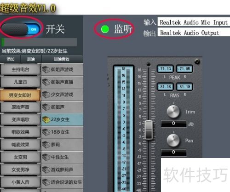Click the volume fader handle
This screenshot has width=230, height=192.
click(x=149, y=130)
